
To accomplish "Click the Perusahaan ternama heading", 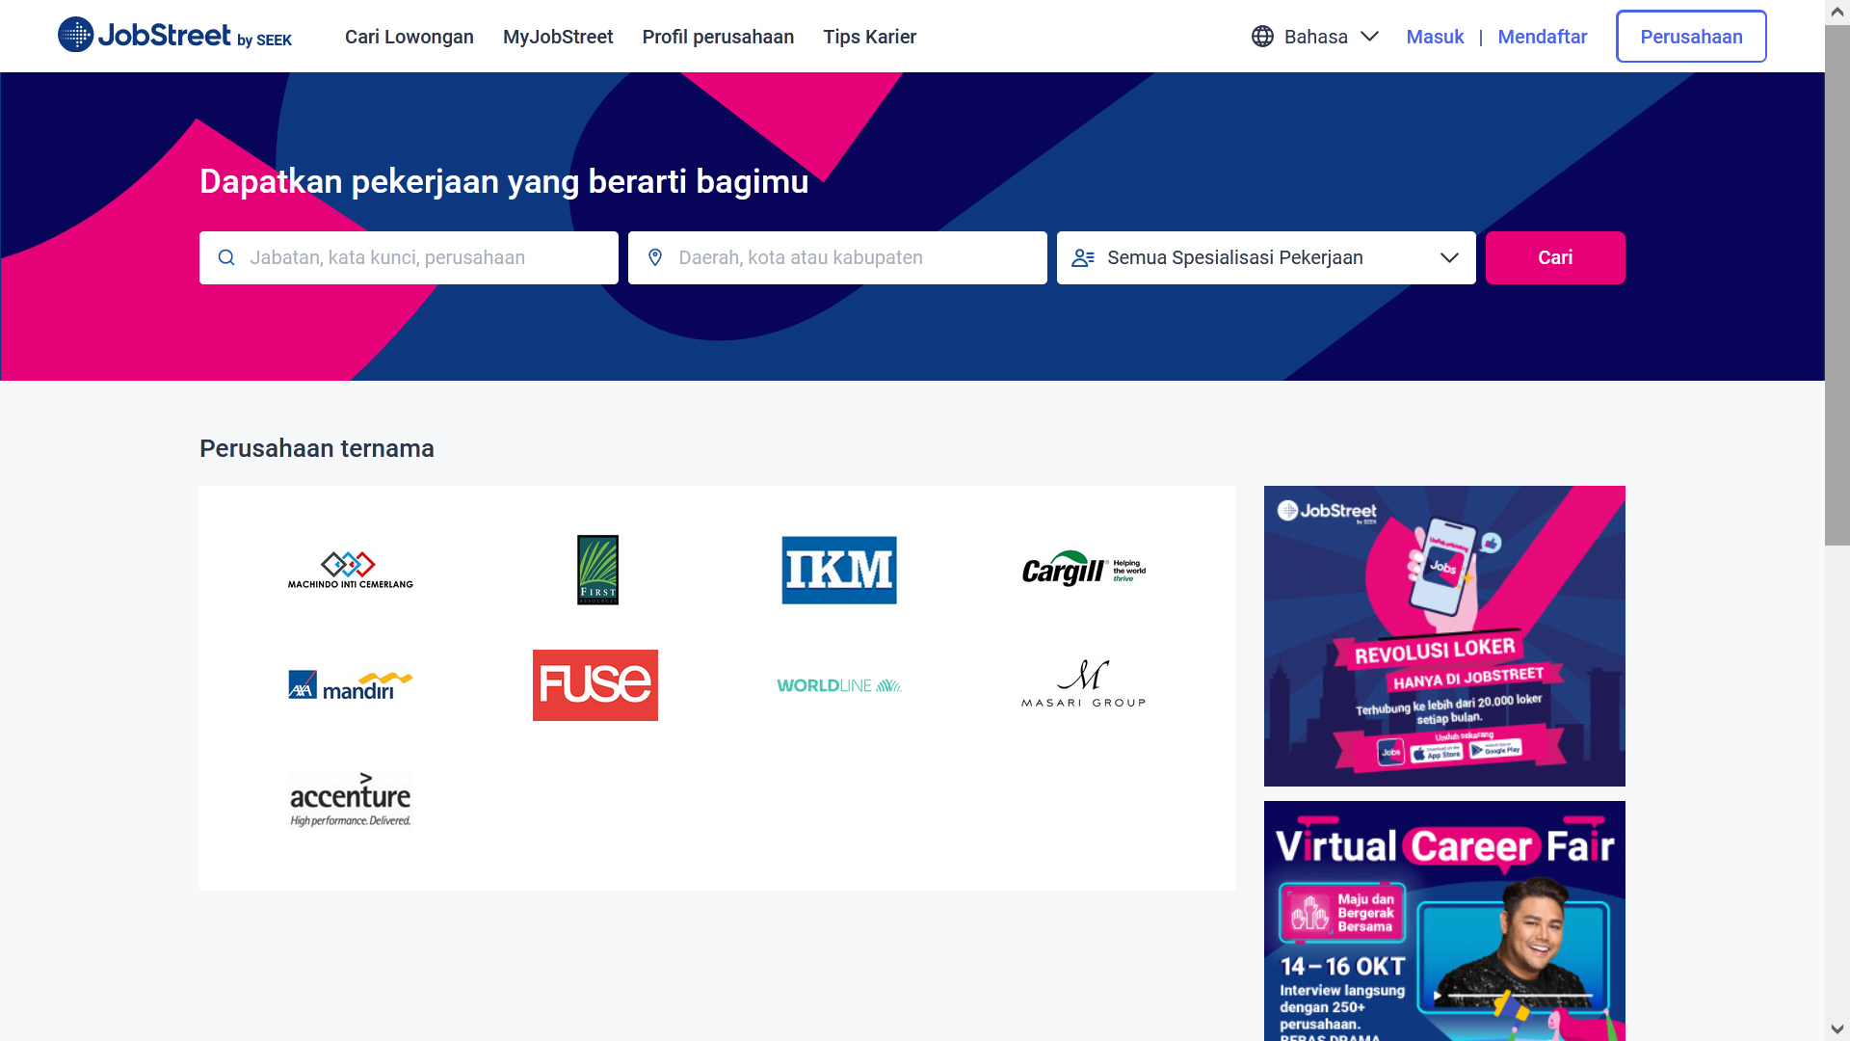I will point(317,448).
